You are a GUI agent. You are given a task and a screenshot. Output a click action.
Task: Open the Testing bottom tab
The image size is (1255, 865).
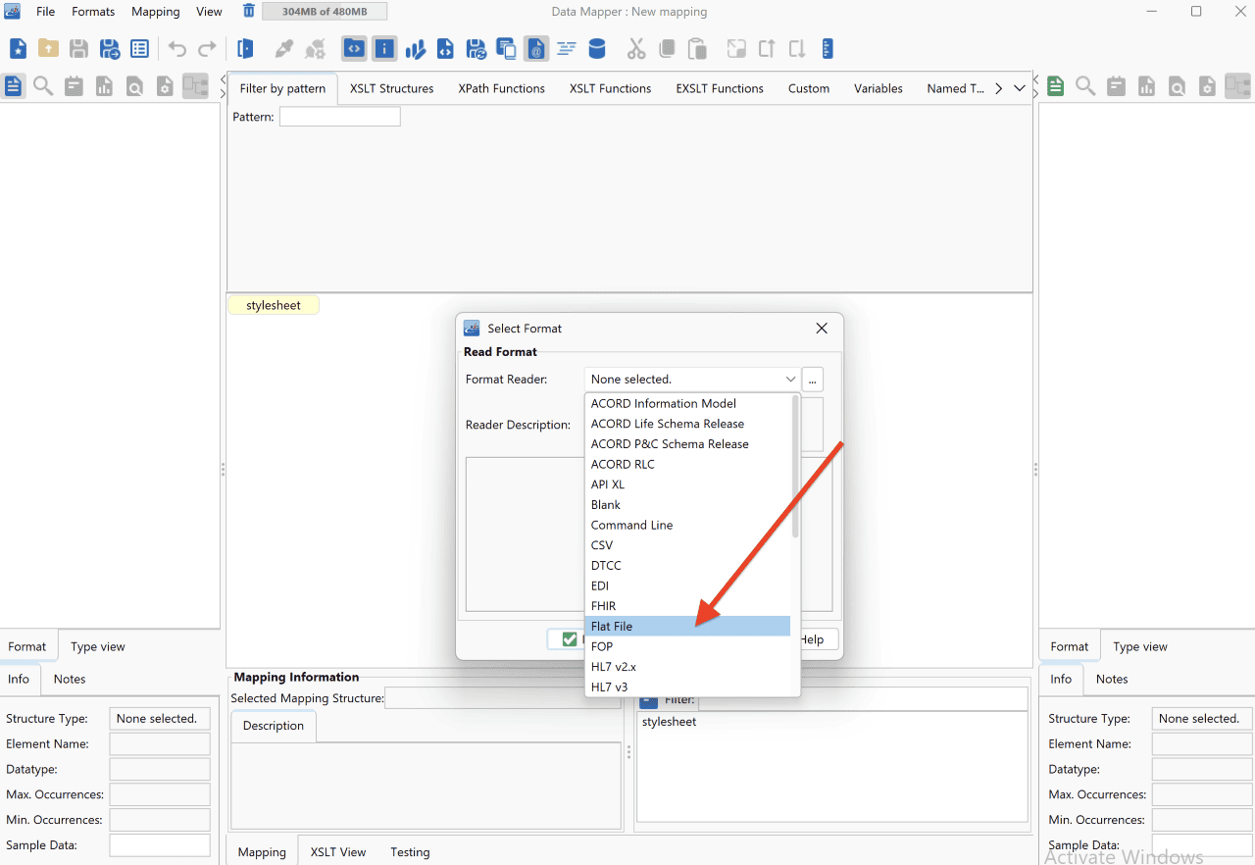tap(410, 851)
